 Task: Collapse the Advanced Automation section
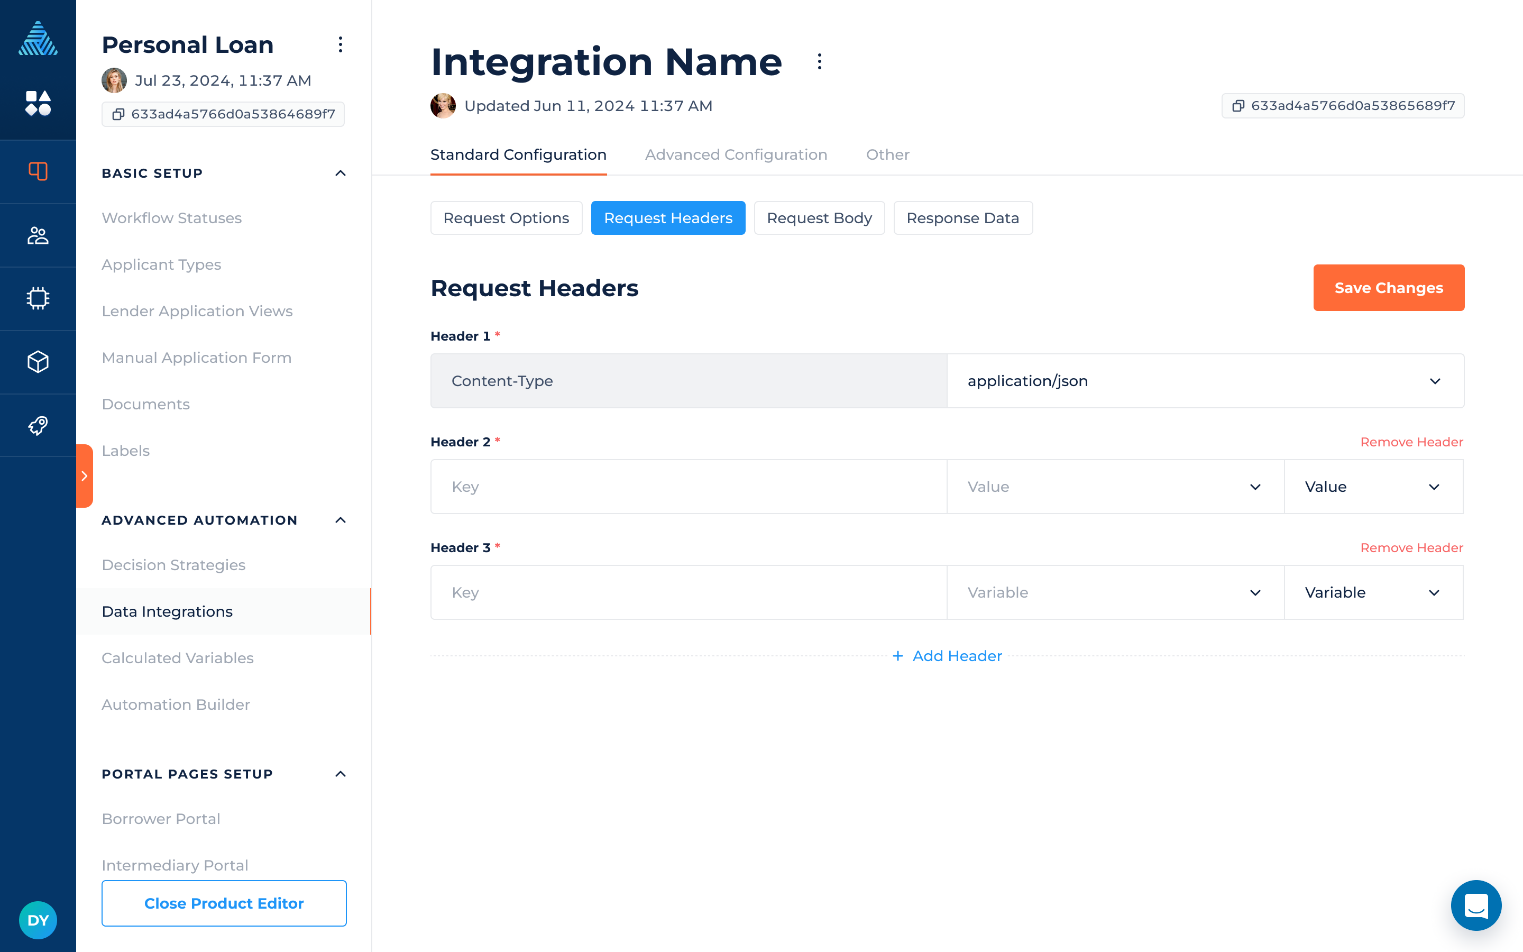pyautogui.click(x=341, y=520)
